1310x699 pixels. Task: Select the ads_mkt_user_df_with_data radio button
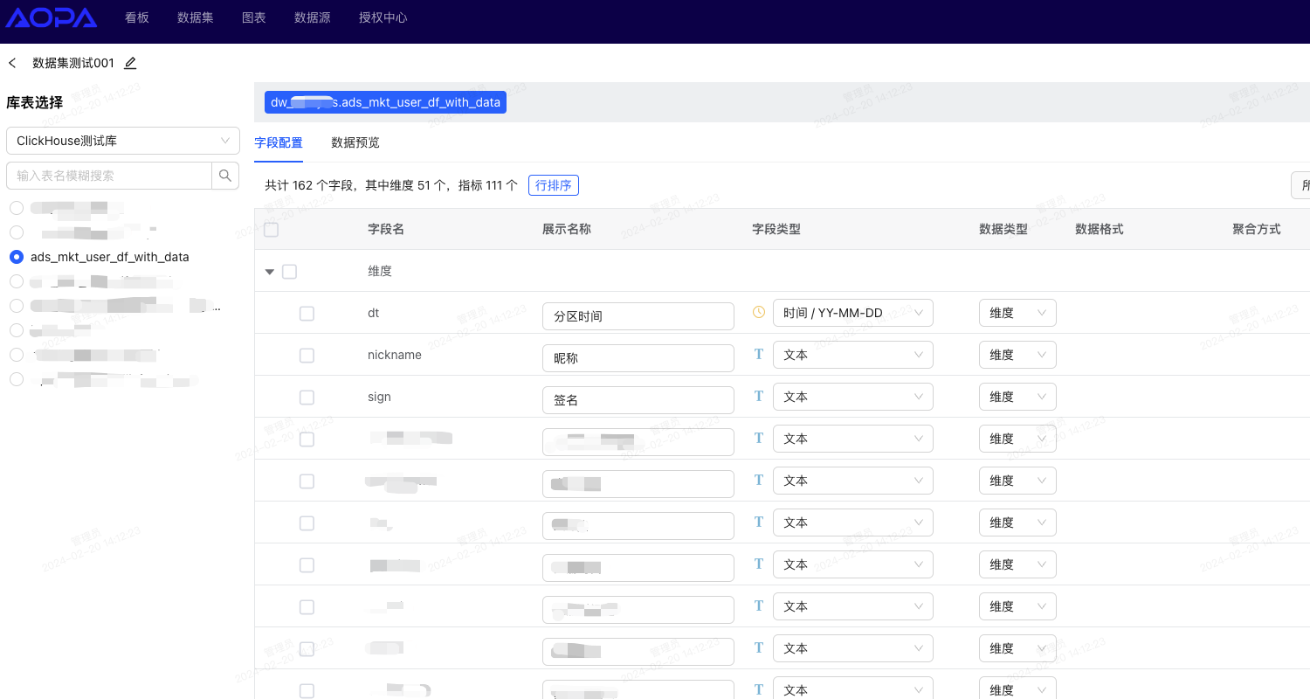[17, 257]
